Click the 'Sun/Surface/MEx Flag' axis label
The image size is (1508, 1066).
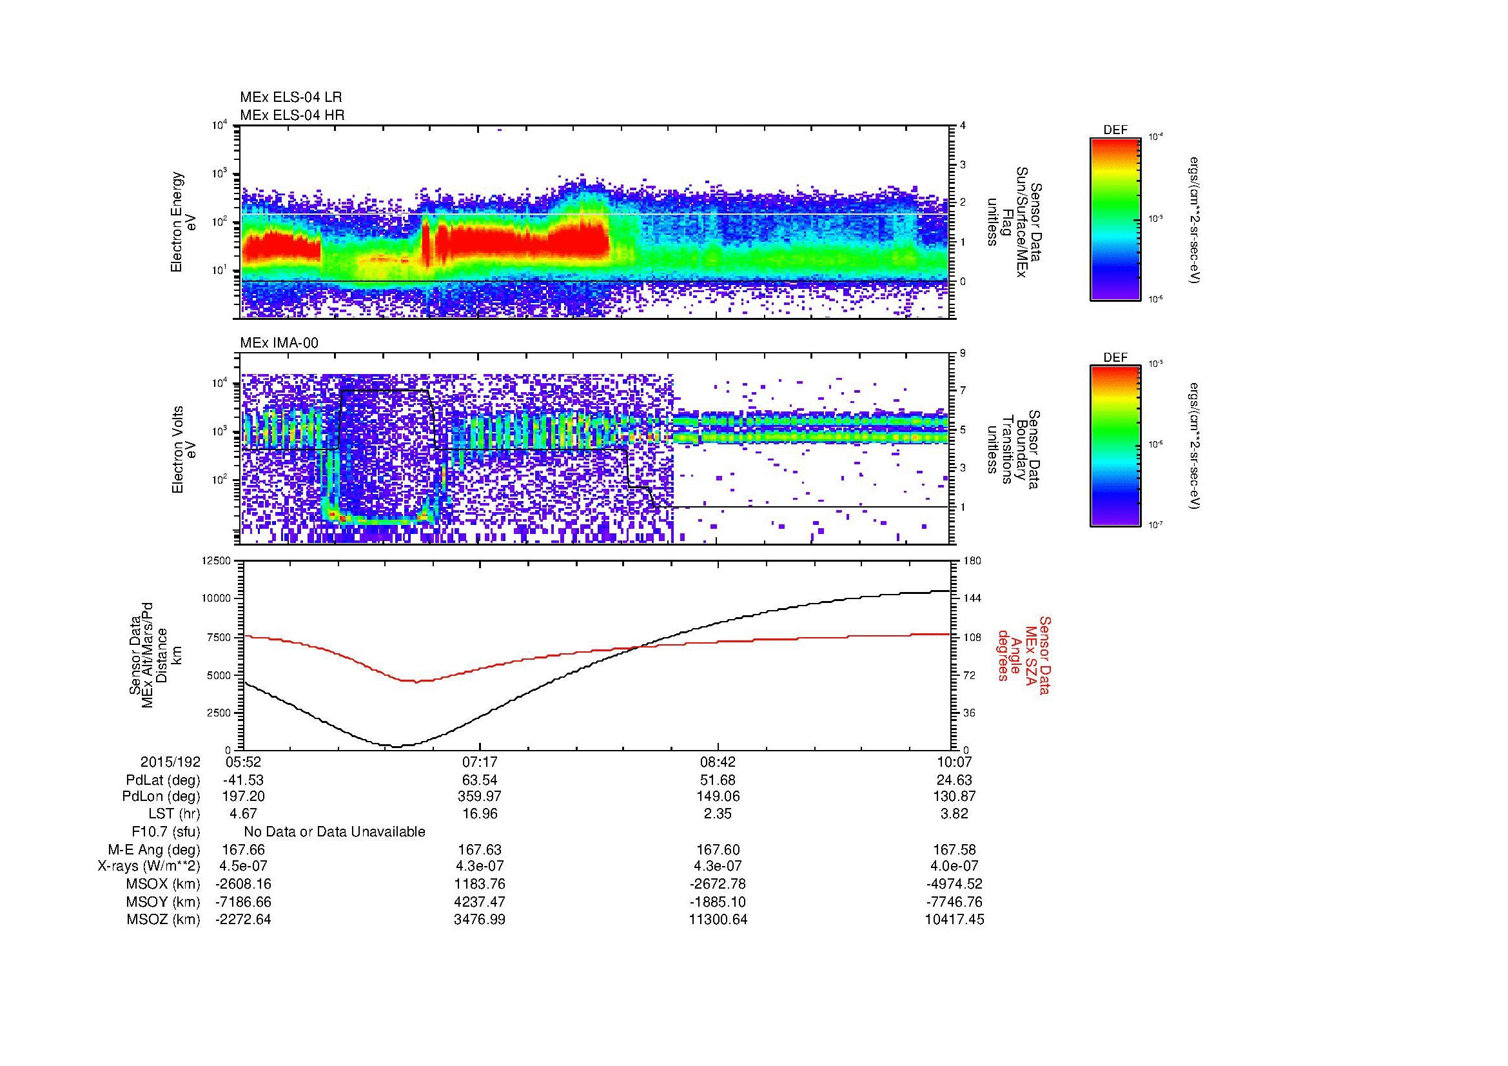pyautogui.click(x=1015, y=222)
